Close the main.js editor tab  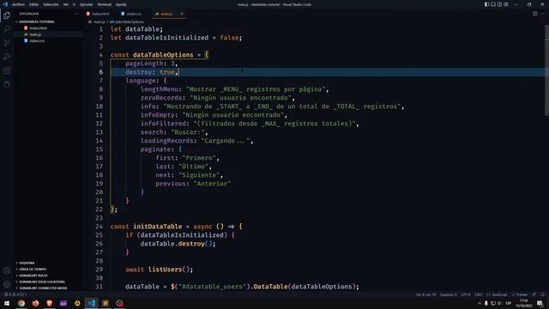pyautogui.click(x=182, y=14)
